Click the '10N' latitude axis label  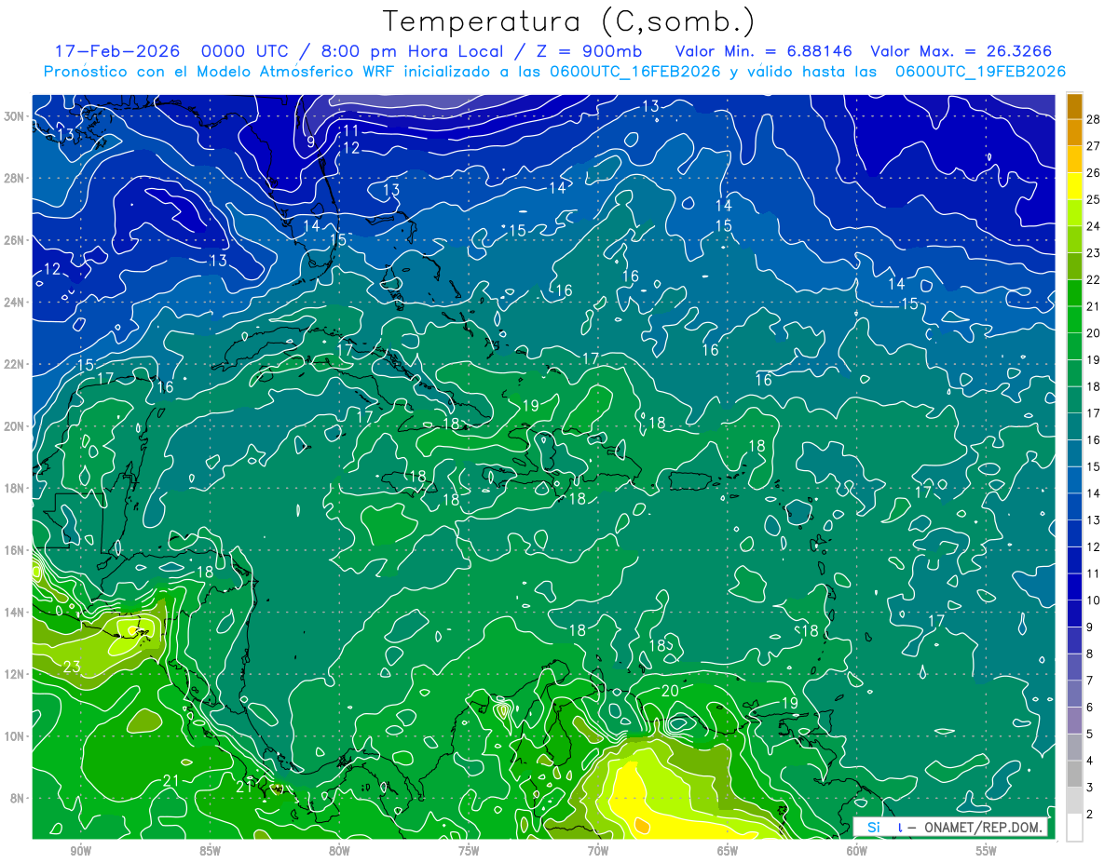15,735
